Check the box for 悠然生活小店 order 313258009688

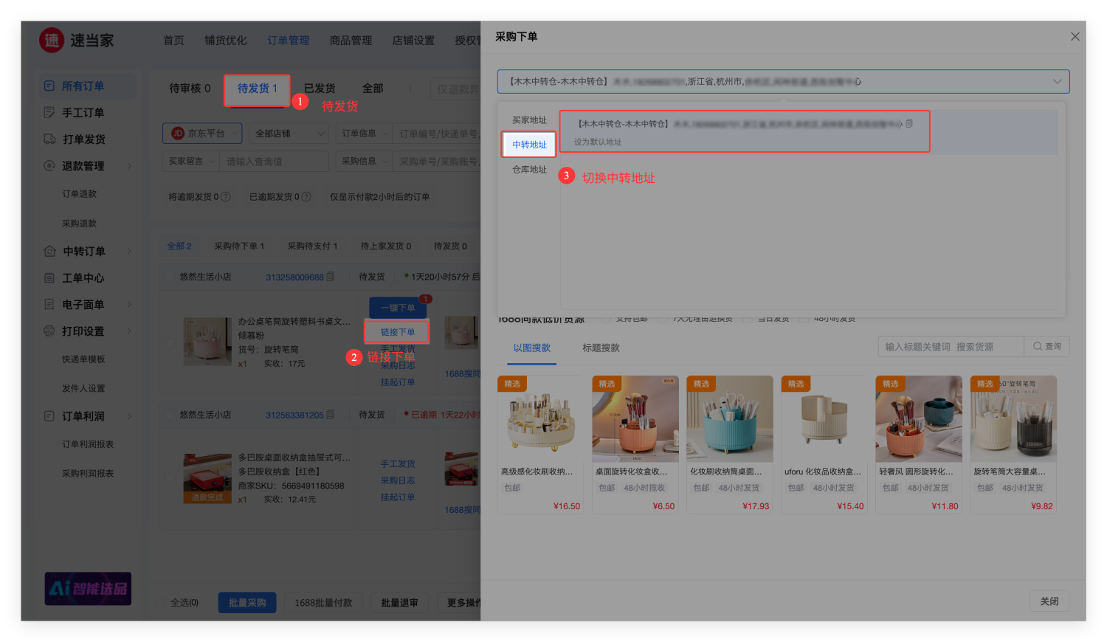169,277
